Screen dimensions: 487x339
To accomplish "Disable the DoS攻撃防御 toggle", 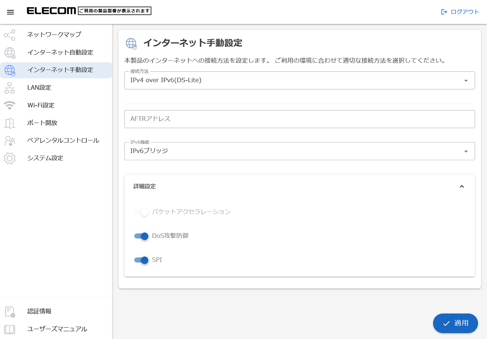I will pyautogui.click(x=141, y=236).
